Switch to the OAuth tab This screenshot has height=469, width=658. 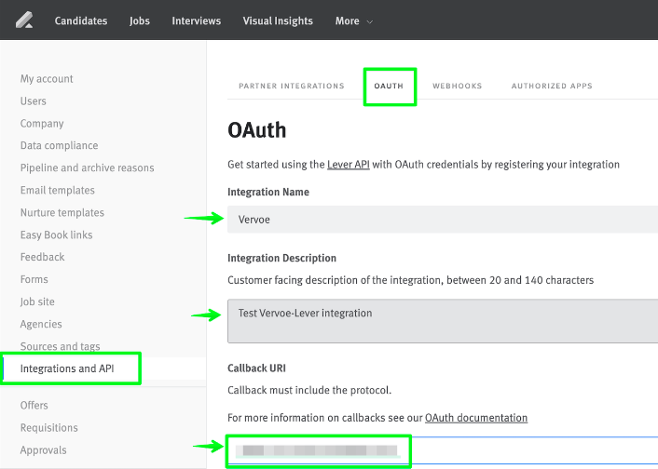[389, 86]
